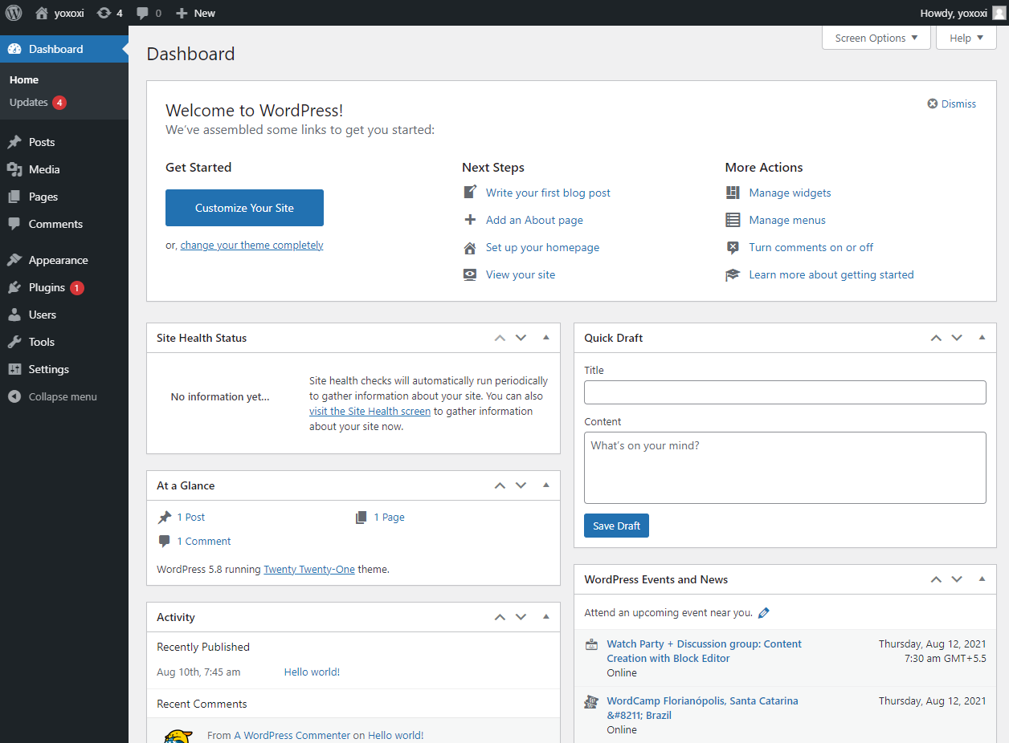Click the pencil icon next to upcoming events text
Image resolution: width=1009 pixels, height=743 pixels.
pos(763,612)
